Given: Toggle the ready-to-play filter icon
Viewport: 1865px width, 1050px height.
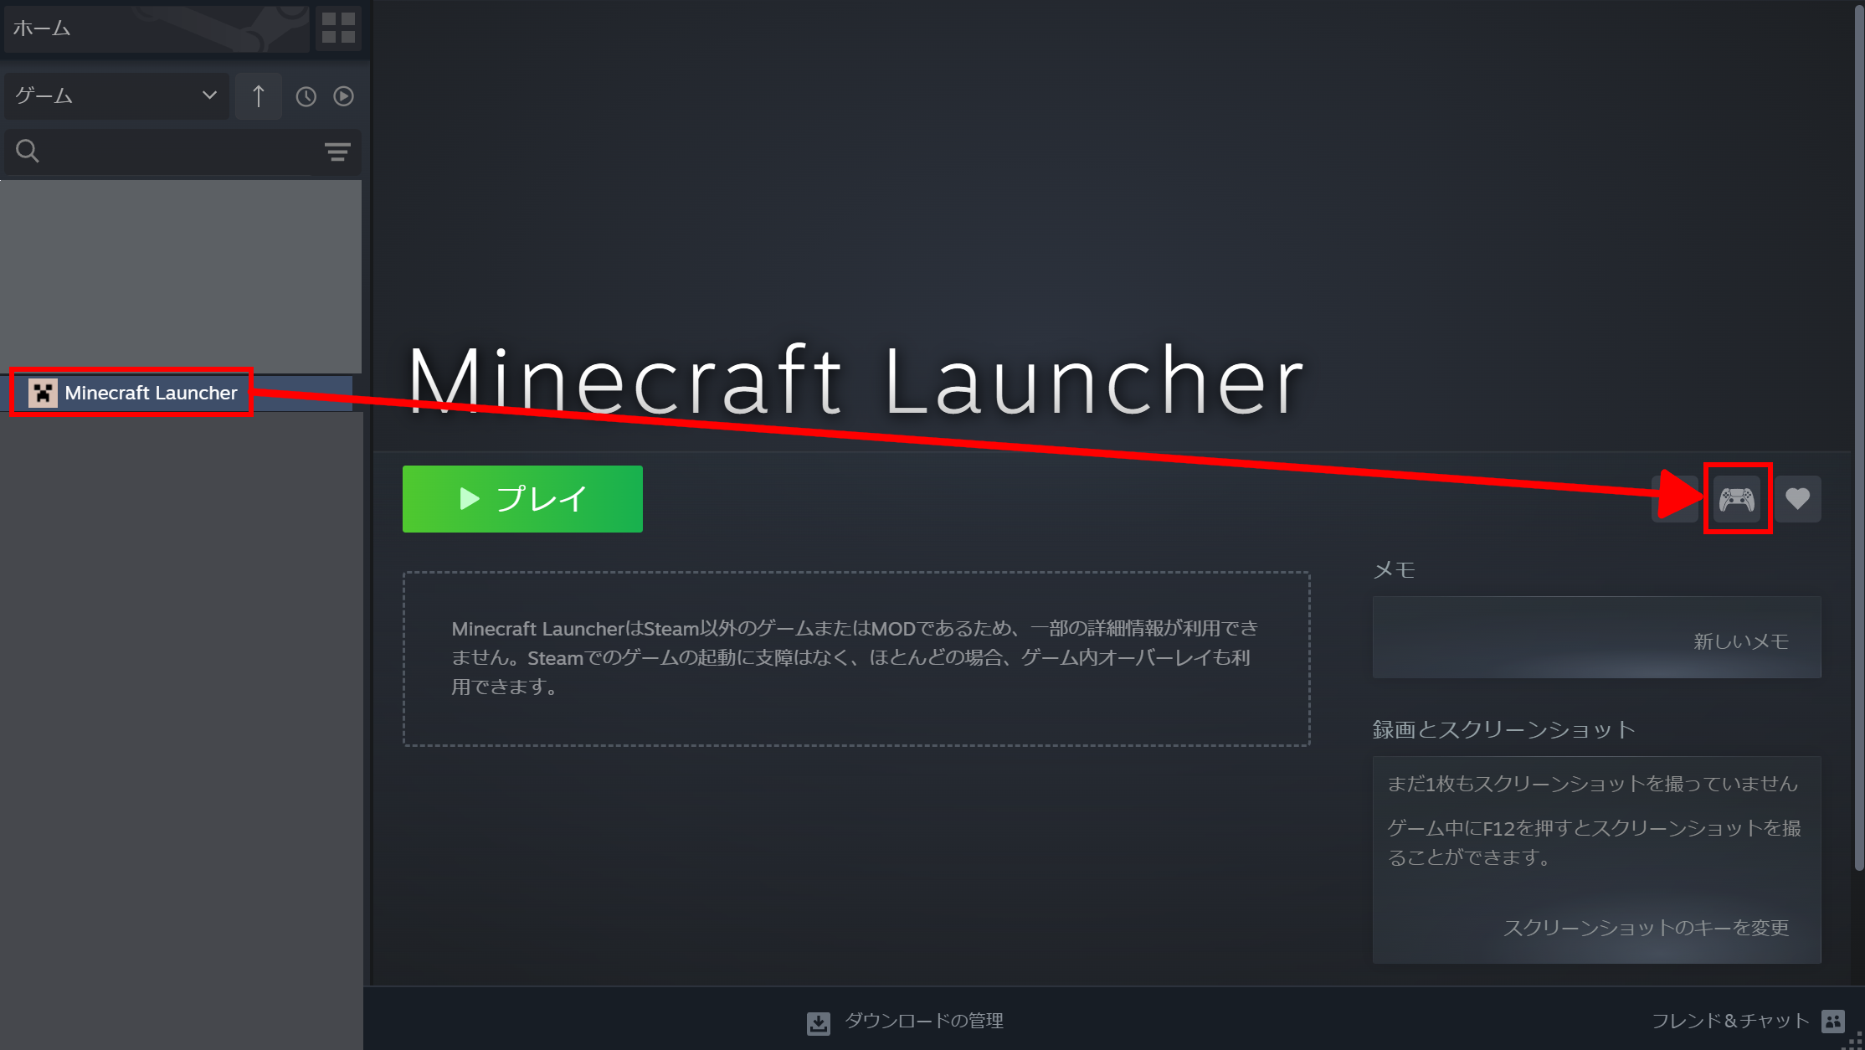Looking at the screenshot, I should [x=343, y=96].
